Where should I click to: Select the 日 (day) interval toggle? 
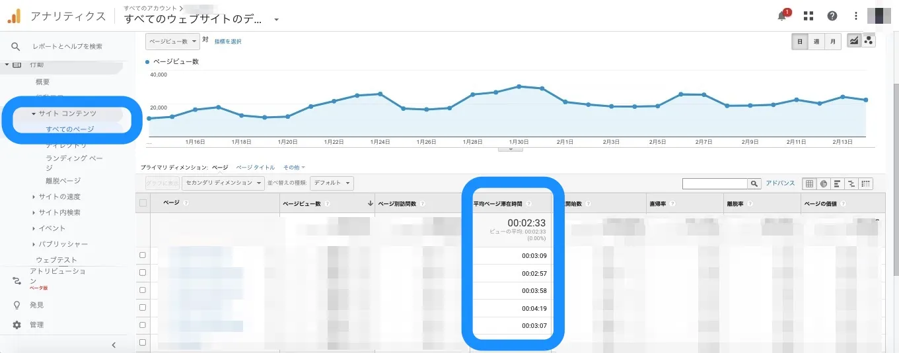800,41
